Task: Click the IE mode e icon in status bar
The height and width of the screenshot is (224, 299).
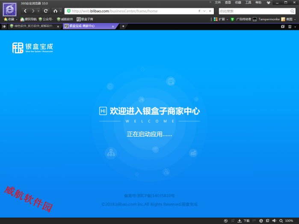Action: (x=261, y=221)
